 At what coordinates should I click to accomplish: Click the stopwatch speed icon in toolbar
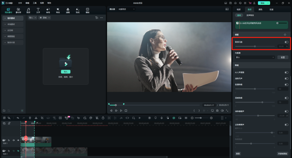point(103,118)
